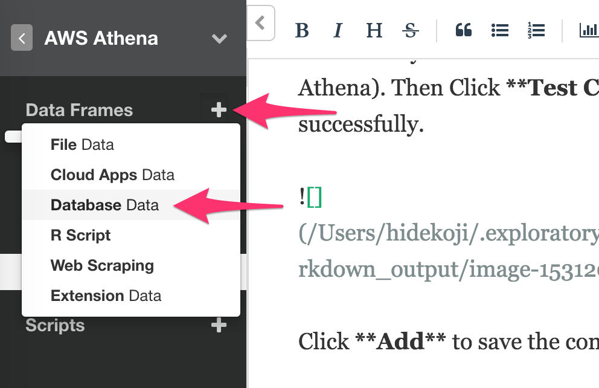This screenshot has width=599, height=388.
Task: Insert a block quote from the toolbar
Action: click(x=463, y=30)
